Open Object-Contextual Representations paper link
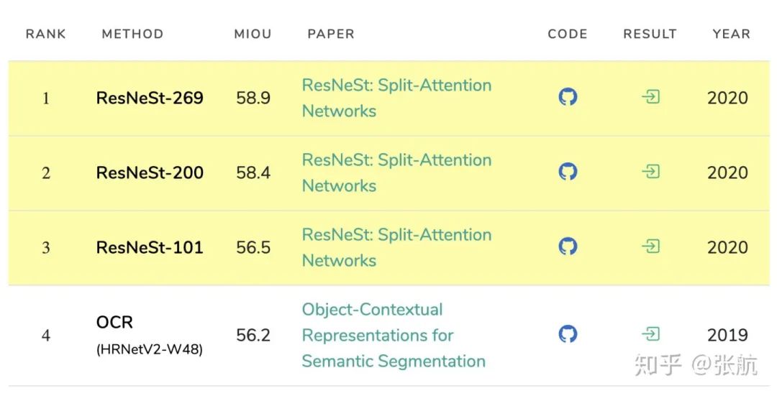777x396 pixels. 393,335
